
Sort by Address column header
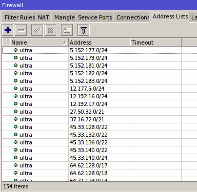click(x=99, y=42)
